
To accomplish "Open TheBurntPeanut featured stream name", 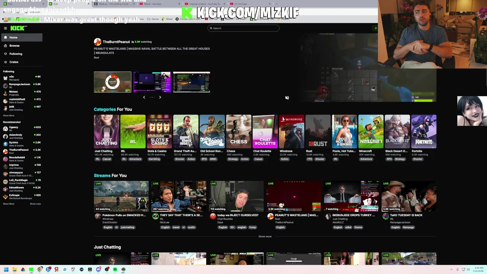I will [116, 42].
